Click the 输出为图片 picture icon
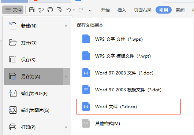This screenshot has height=135, width=194. pos(13,110)
